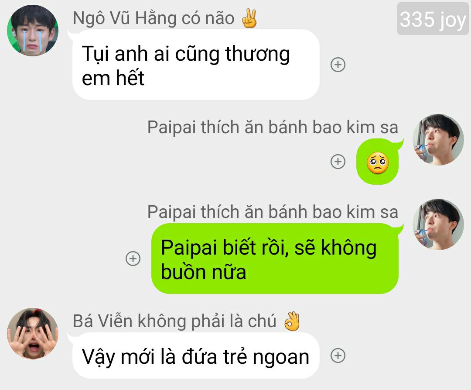471x390 pixels.
Task: Tap plus icon beside "Tụi anh ai cũng thương" message
Action: (338, 65)
